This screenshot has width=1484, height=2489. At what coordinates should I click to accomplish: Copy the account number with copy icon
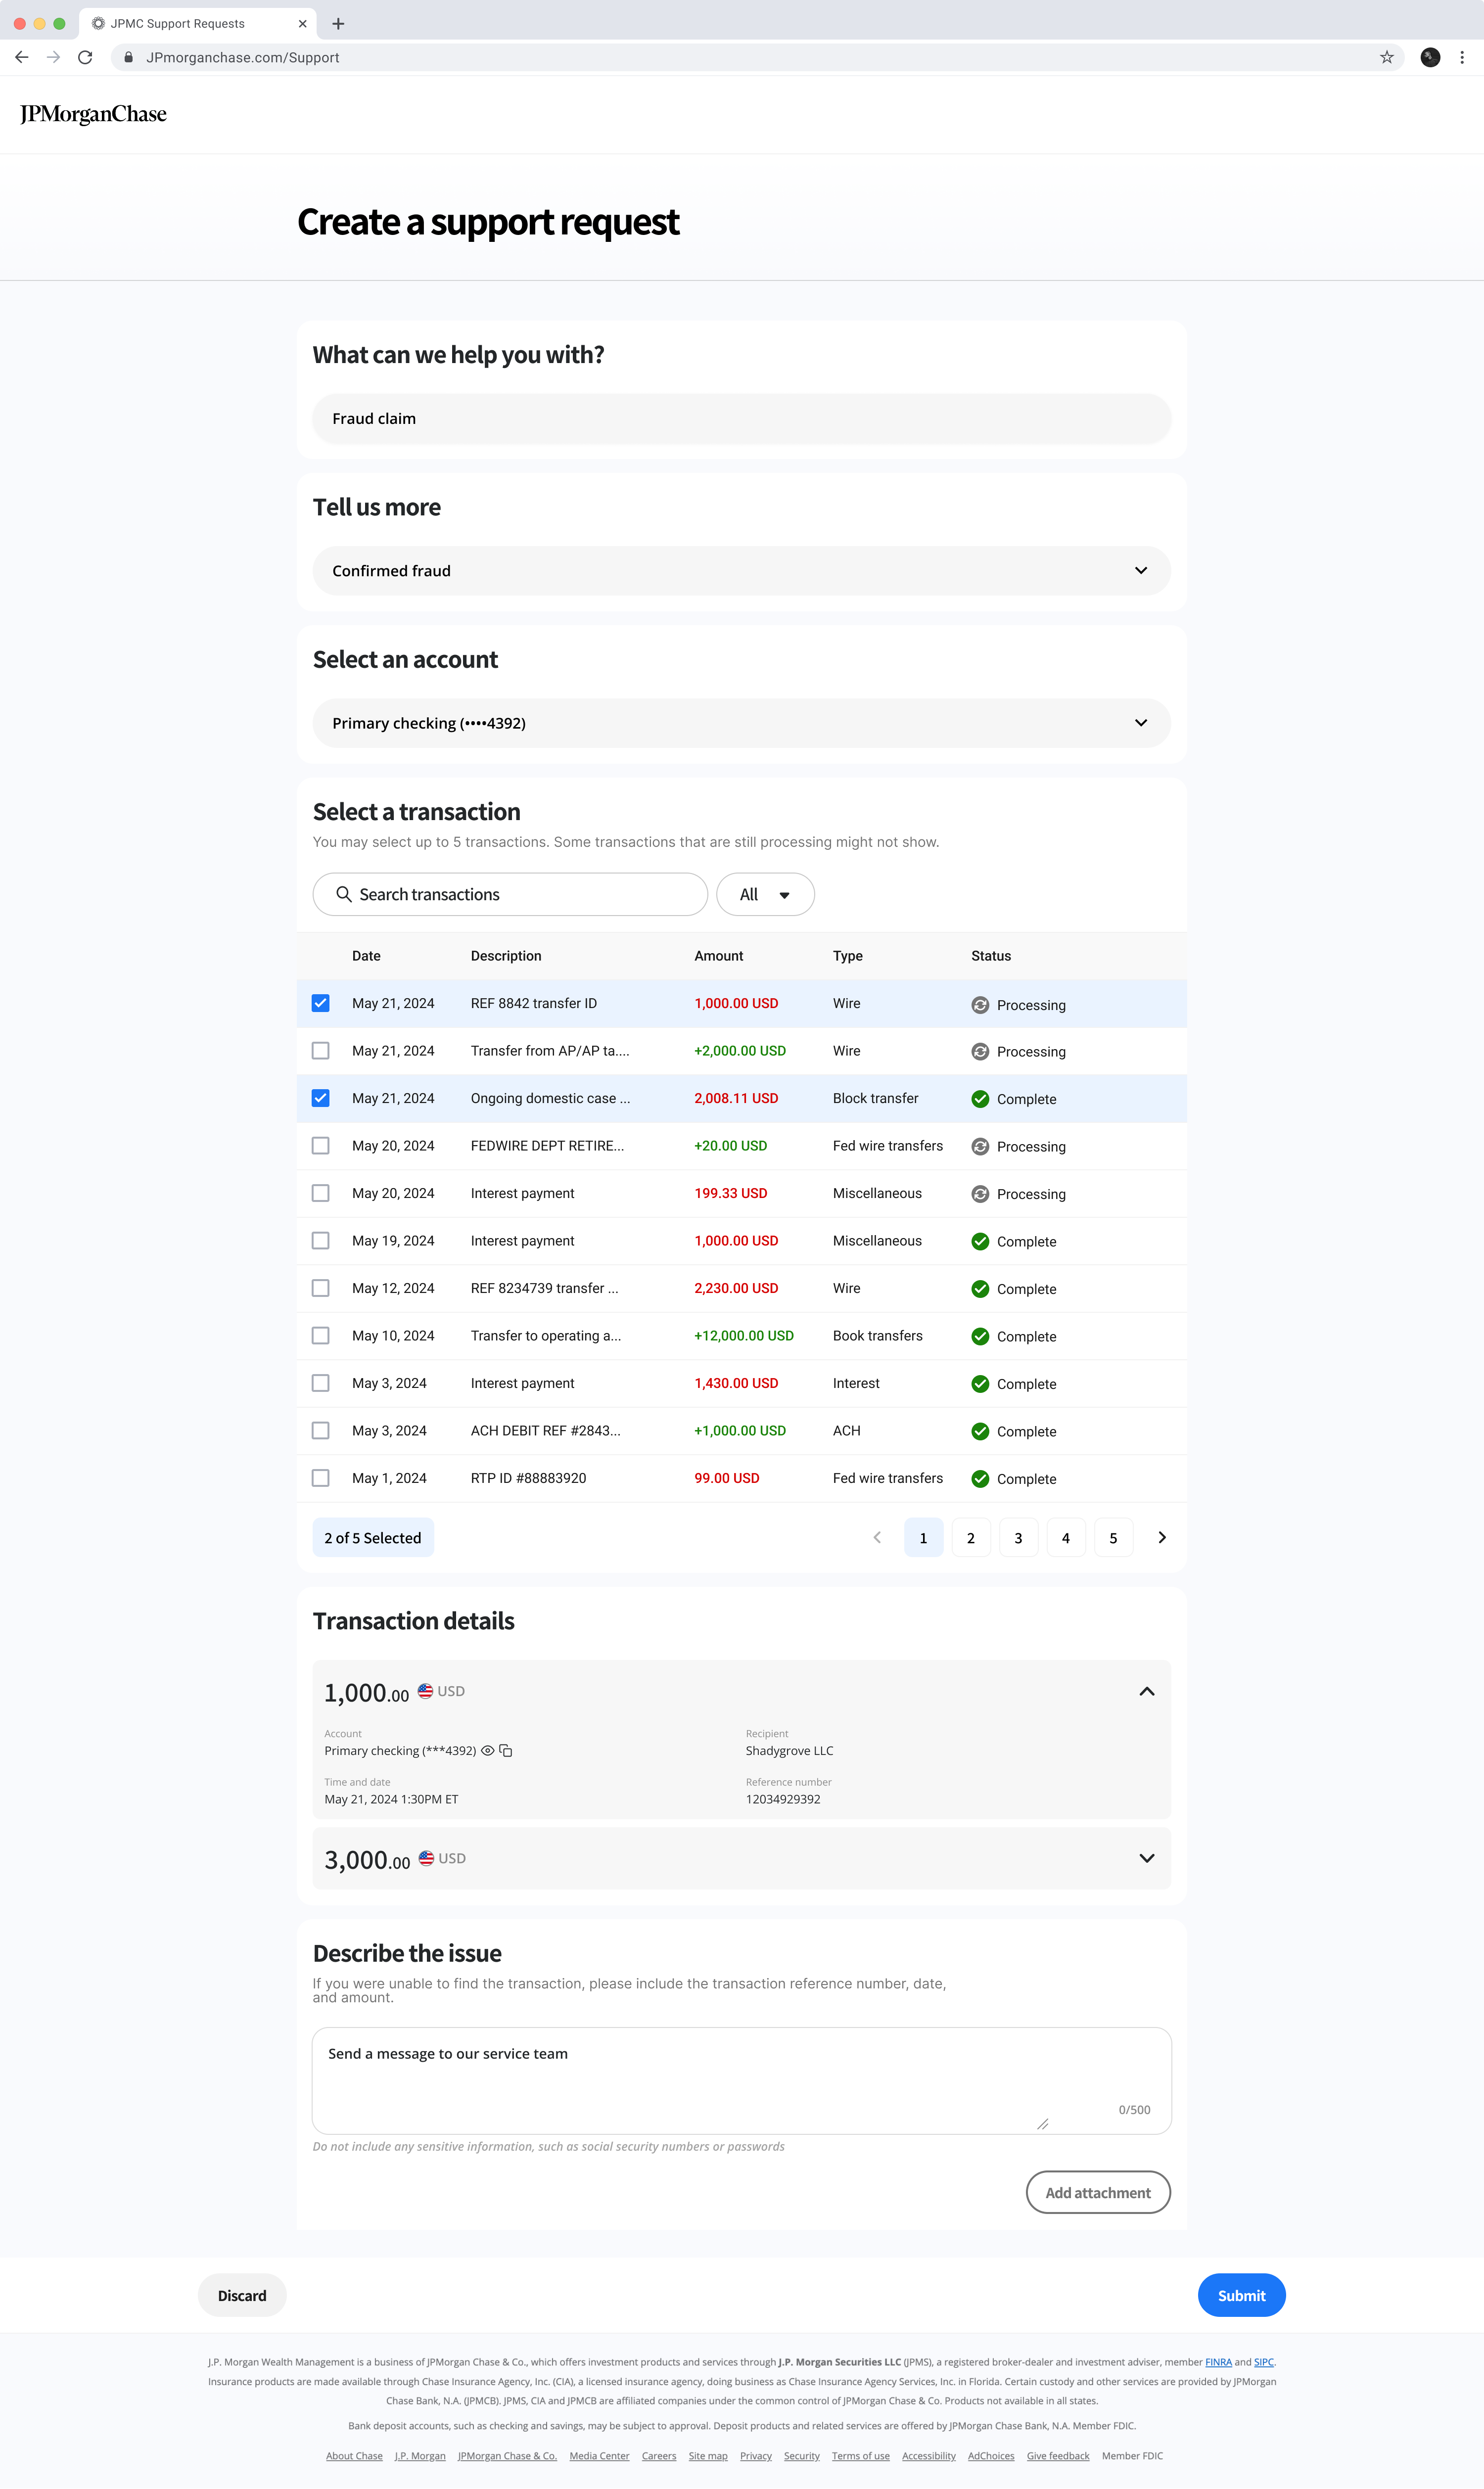pyautogui.click(x=506, y=1751)
